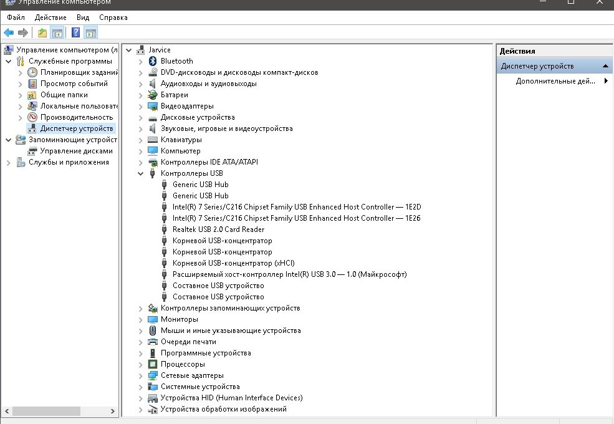Screen dimensions: 614x424
Task: Select first Generic USB Hub entry
Action: point(201,185)
